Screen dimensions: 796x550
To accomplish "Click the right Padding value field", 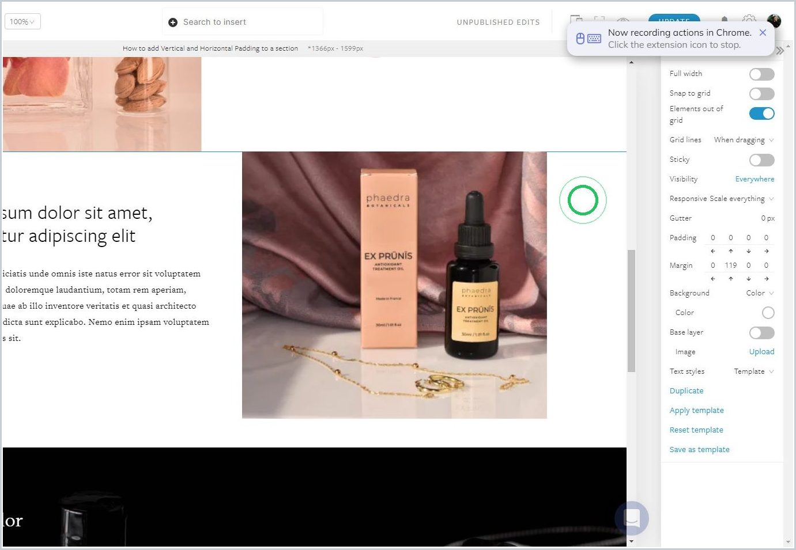I will (x=766, y=238).
